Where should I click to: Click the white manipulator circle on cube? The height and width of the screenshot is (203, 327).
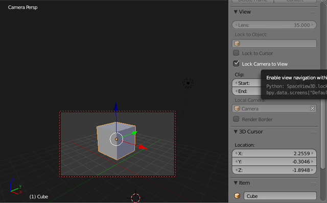click(116, 139)
